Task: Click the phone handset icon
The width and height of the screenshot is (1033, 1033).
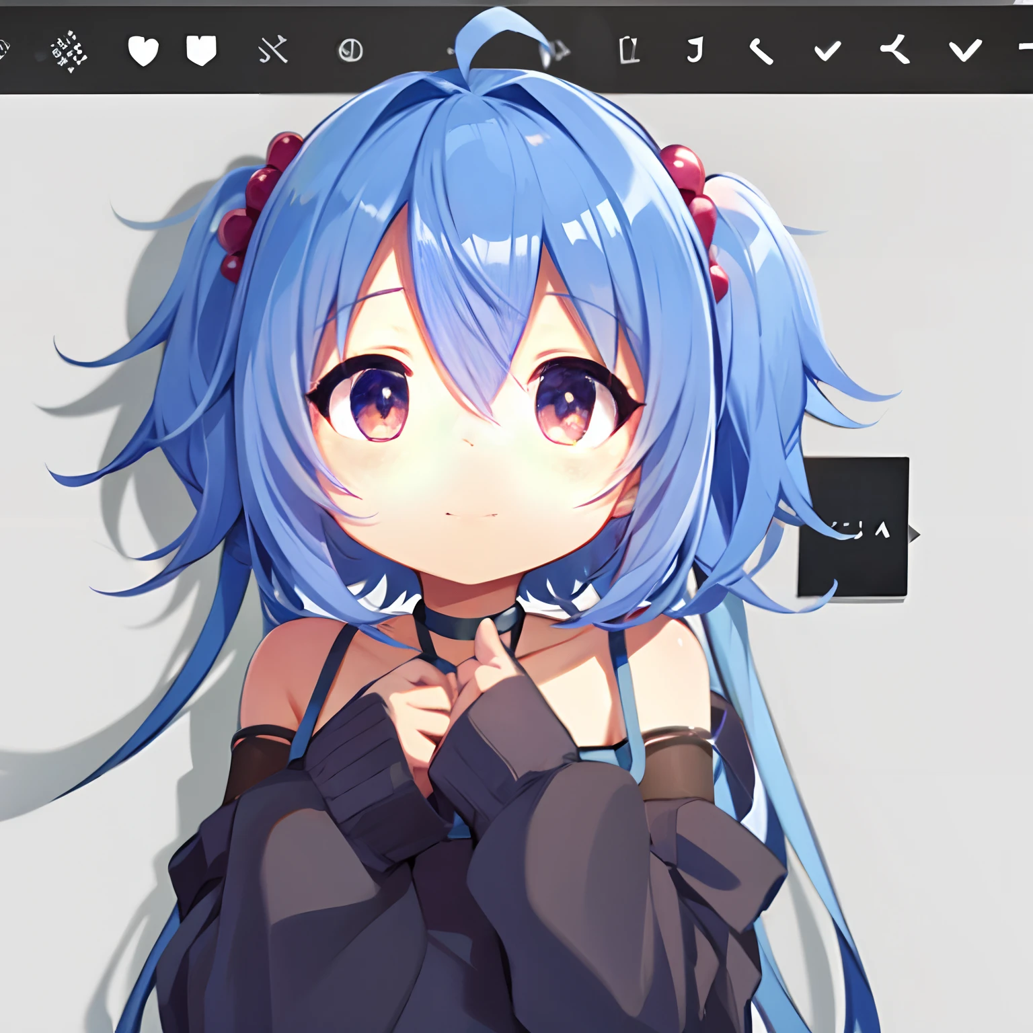Action: point(761,51)
